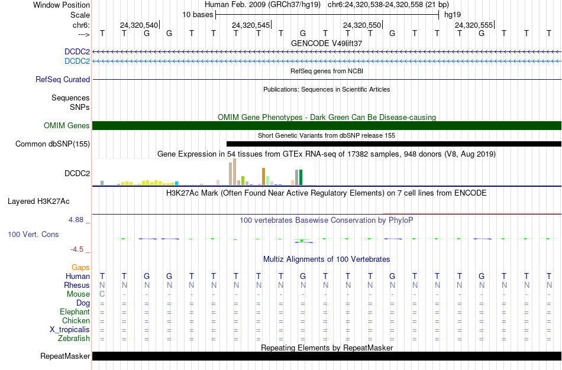
Task: Click Publications: Sequences in Scientific Articles title
Action: [x=327, y=89]
